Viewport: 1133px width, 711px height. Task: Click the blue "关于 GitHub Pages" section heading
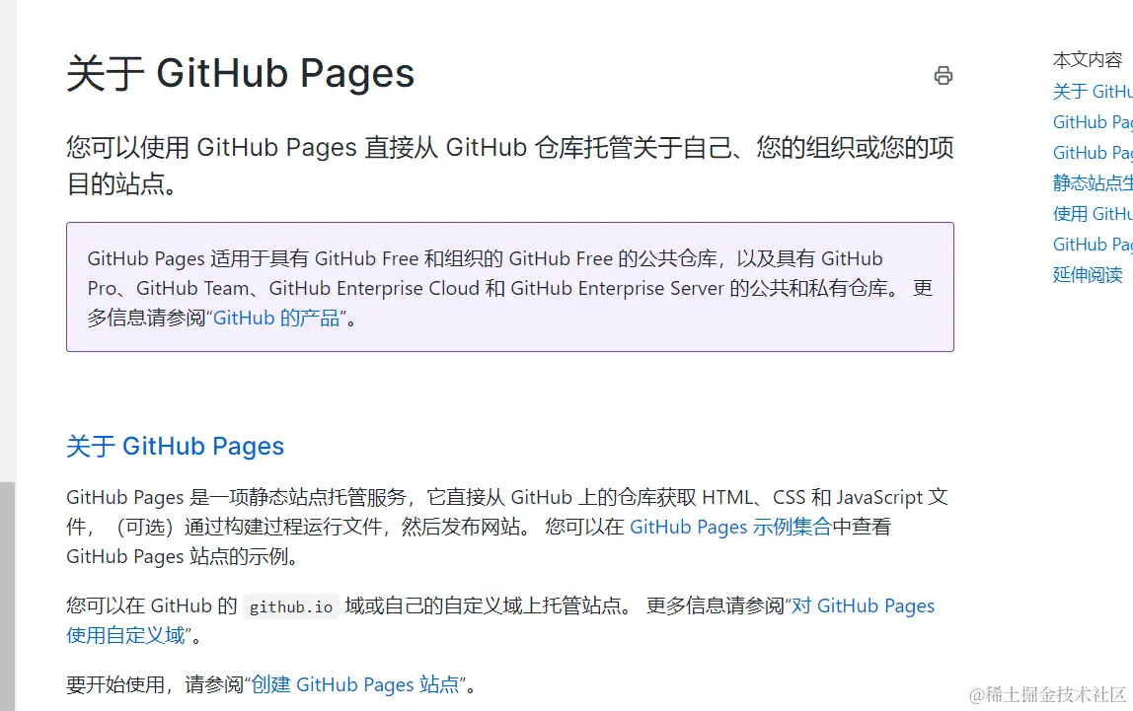point(175,446)
